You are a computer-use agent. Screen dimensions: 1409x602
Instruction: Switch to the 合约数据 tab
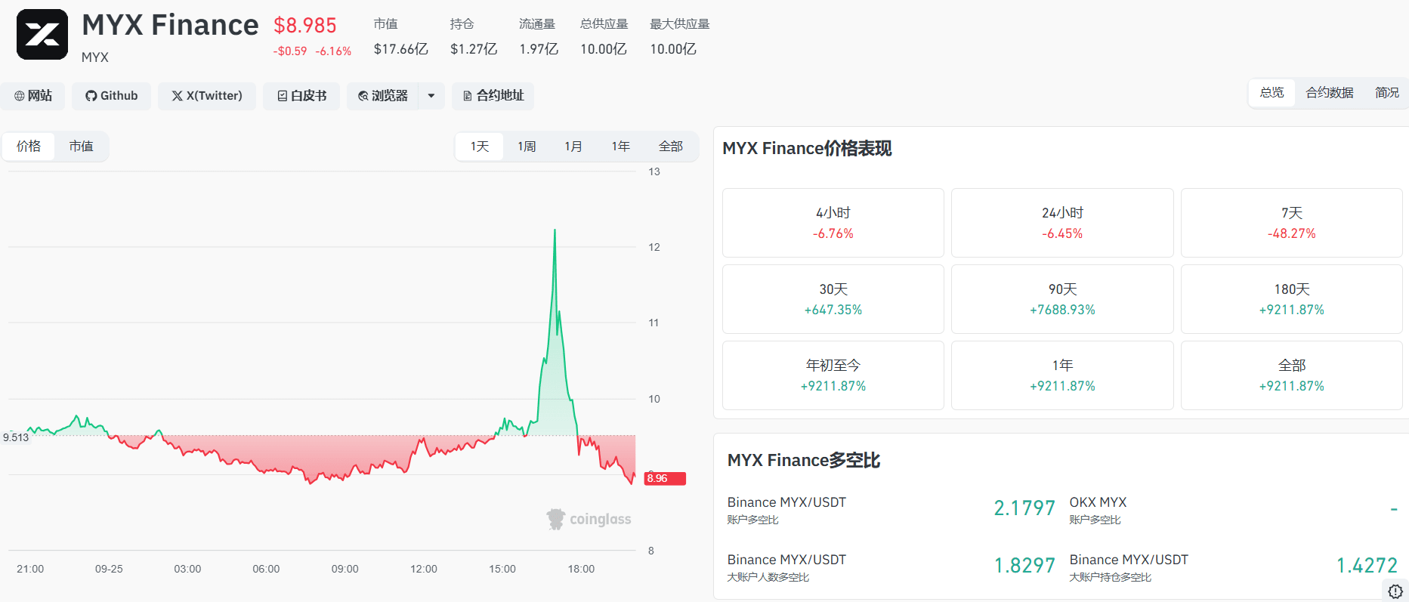pyautogui.click(x=1330, y=92)
